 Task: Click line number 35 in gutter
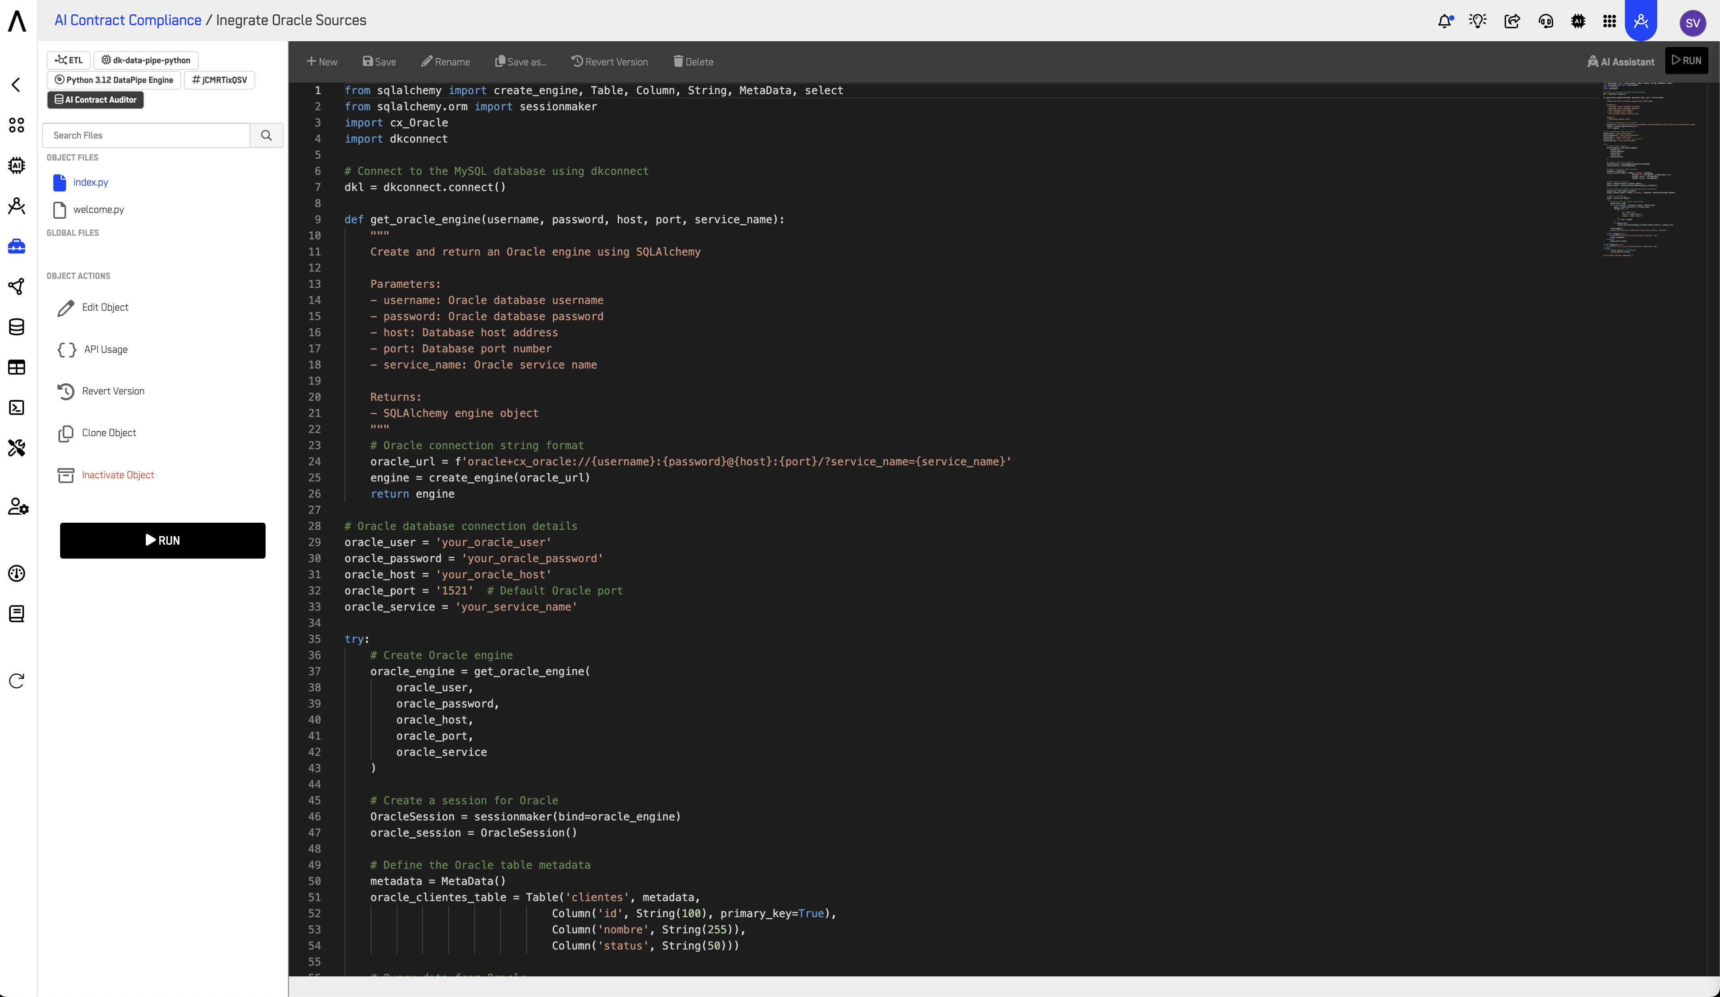(x=314, y=639)
